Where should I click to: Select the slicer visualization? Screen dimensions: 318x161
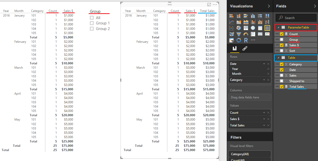point(232,40)
